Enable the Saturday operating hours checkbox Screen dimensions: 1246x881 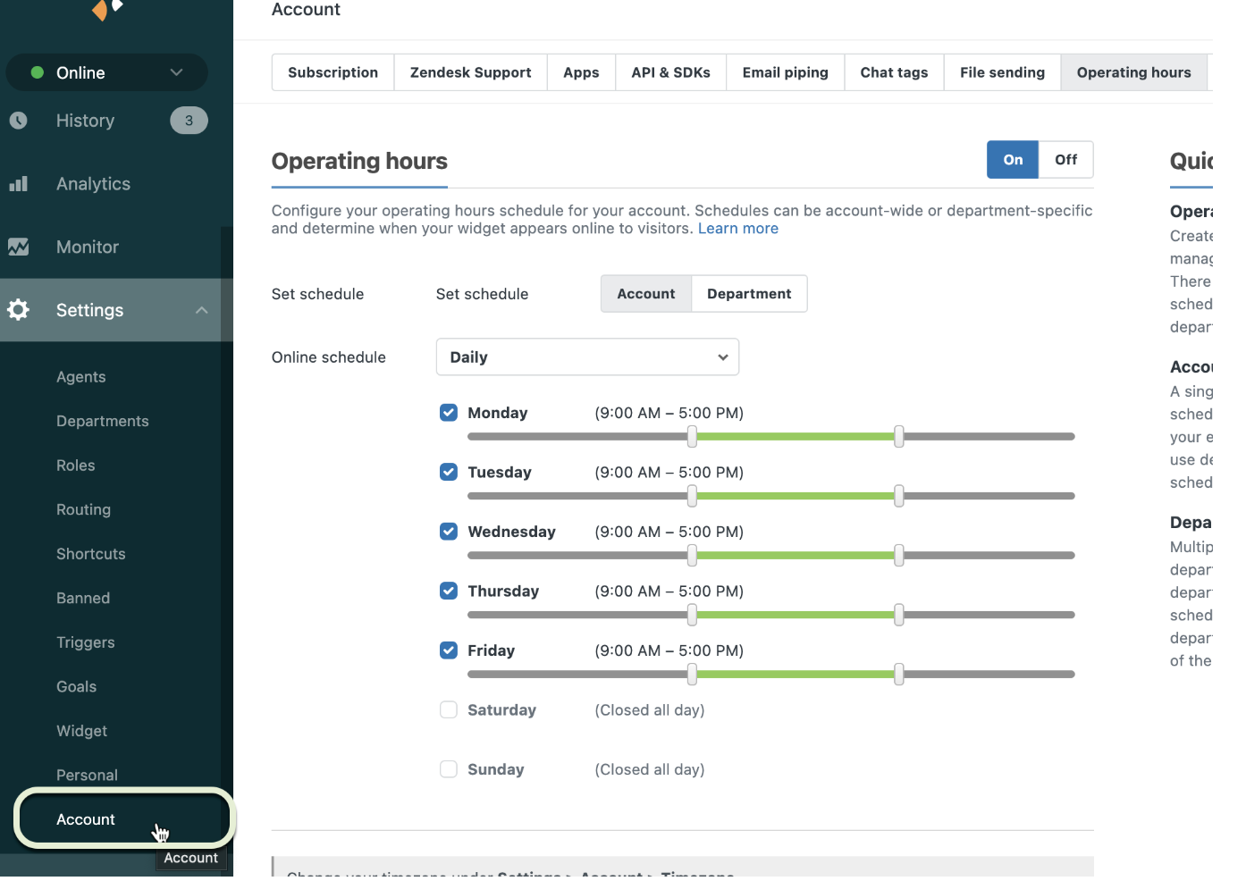(448, 709)
